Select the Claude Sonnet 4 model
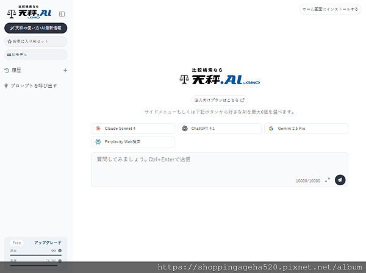The height and width of the screenshot is (273, 366). pyautogui.click(x=133, y=129)
